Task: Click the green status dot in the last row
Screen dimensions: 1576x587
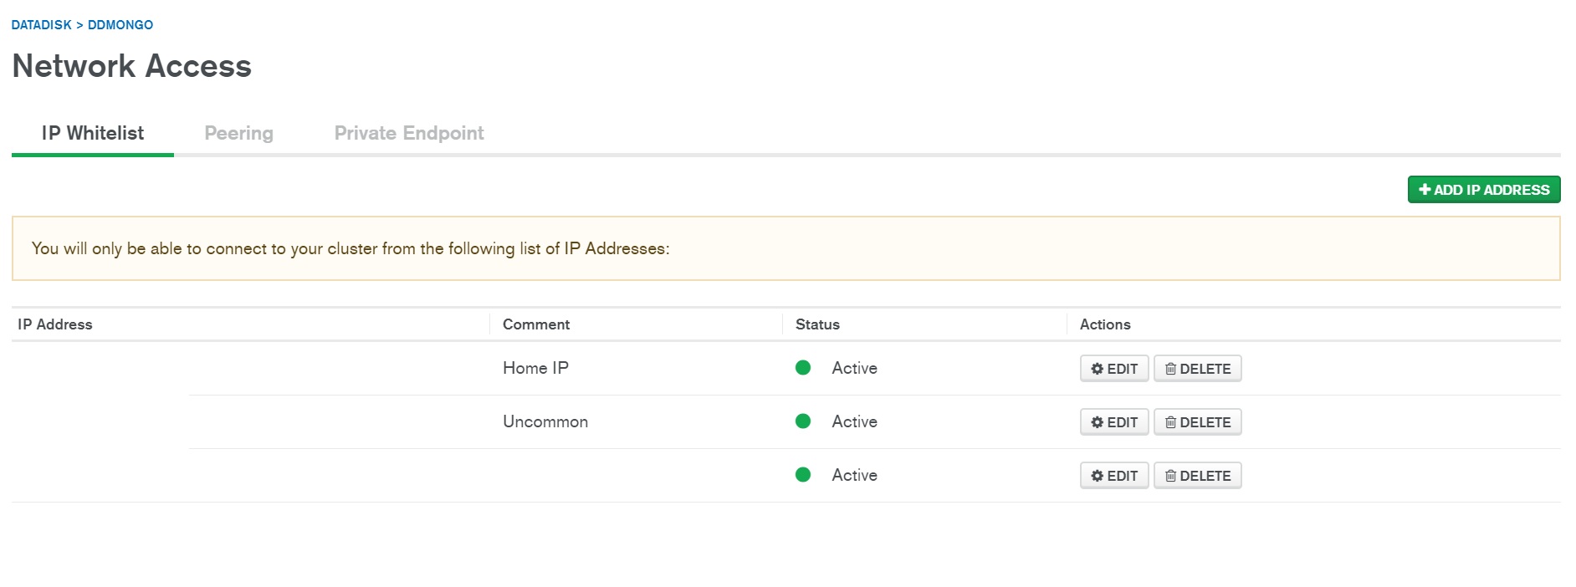Action: pyautogui.click(x=803, y=475)
